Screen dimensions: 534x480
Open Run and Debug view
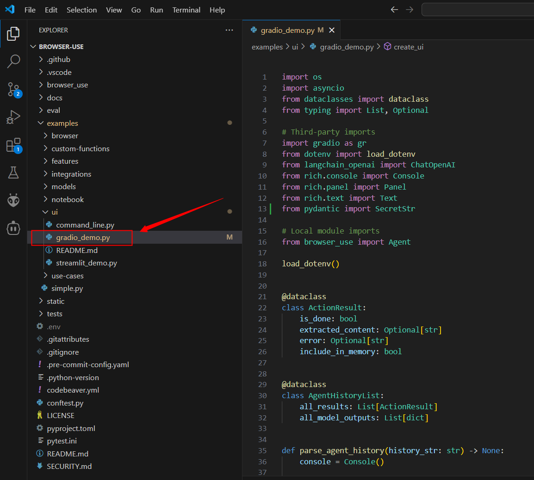13,117
